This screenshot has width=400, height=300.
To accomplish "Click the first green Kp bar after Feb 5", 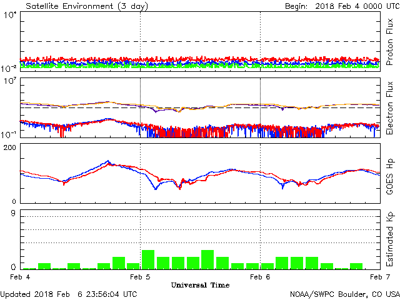I will [148, 260].
